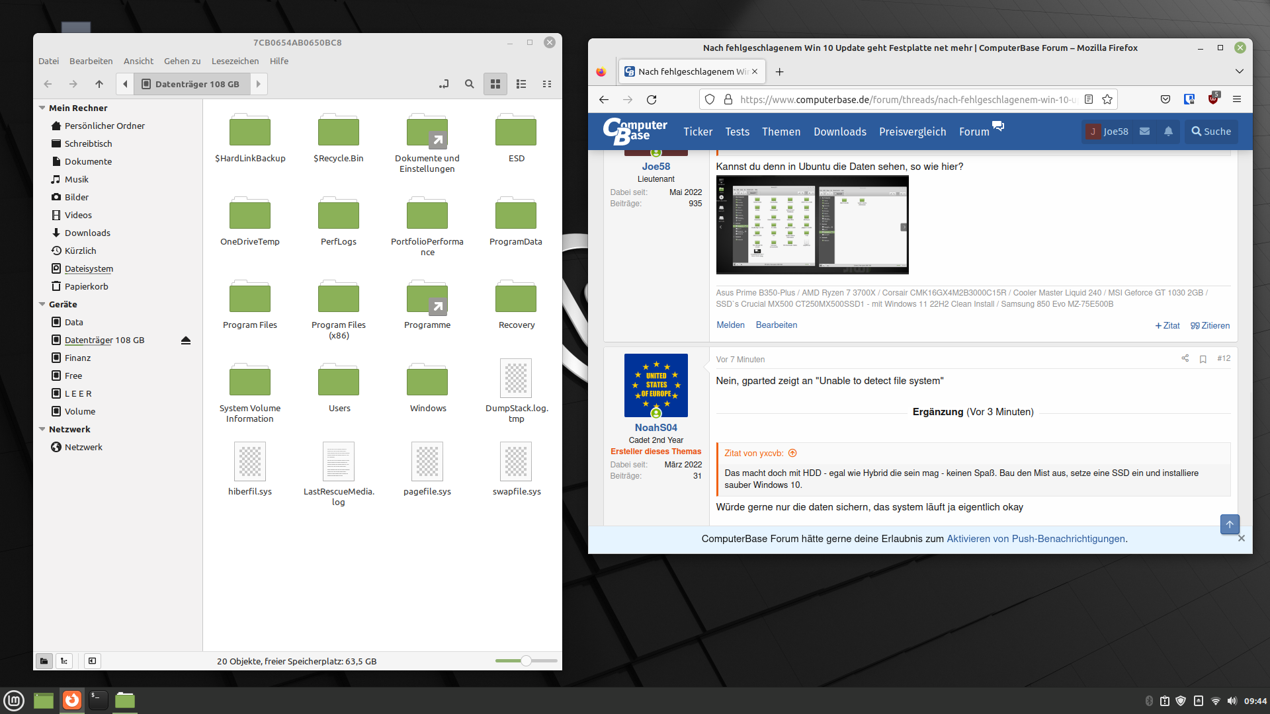Image resolution: width=1270 pixels, height=714 pixels.
Task: Bookmark this page with star icon
Action: point(1107,100)
